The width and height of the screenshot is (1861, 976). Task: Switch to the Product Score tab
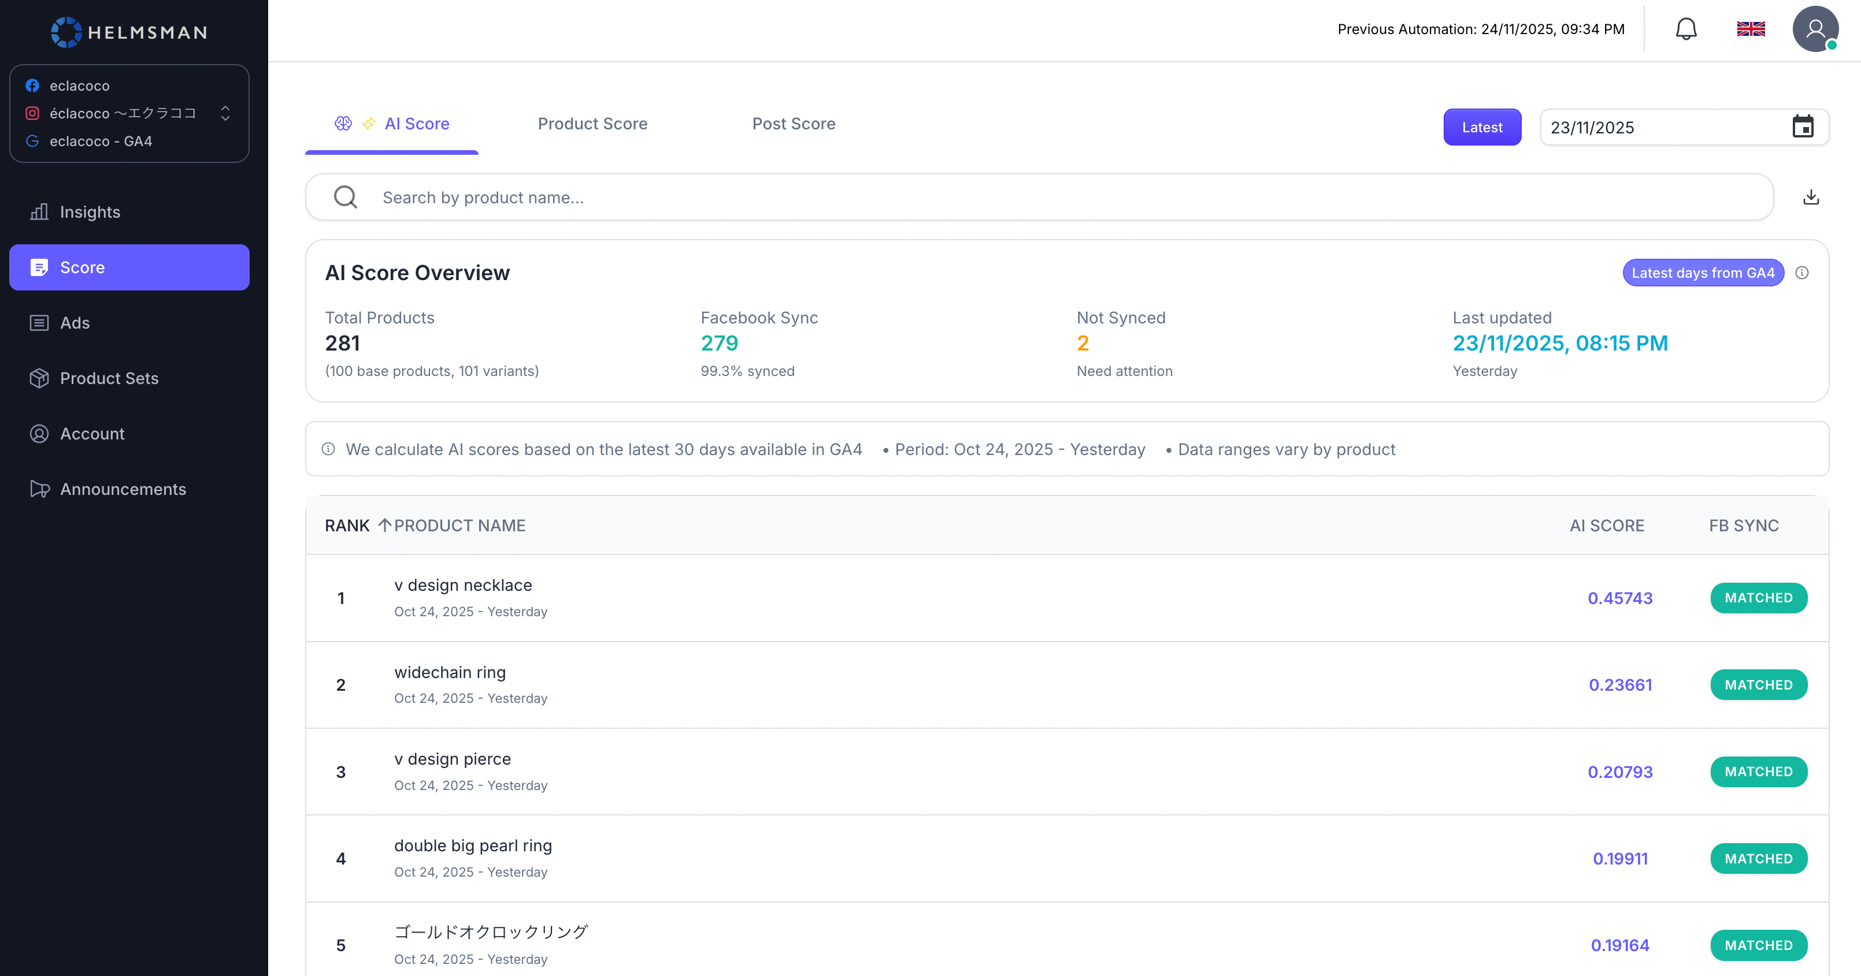pos(592,124)
